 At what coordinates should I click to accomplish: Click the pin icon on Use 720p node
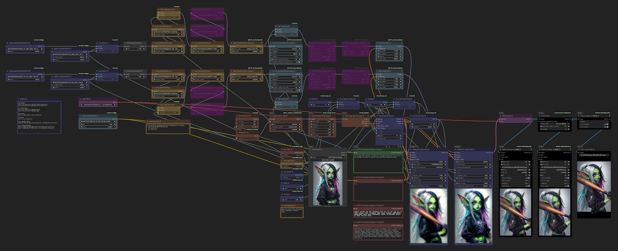click(291, 149)
